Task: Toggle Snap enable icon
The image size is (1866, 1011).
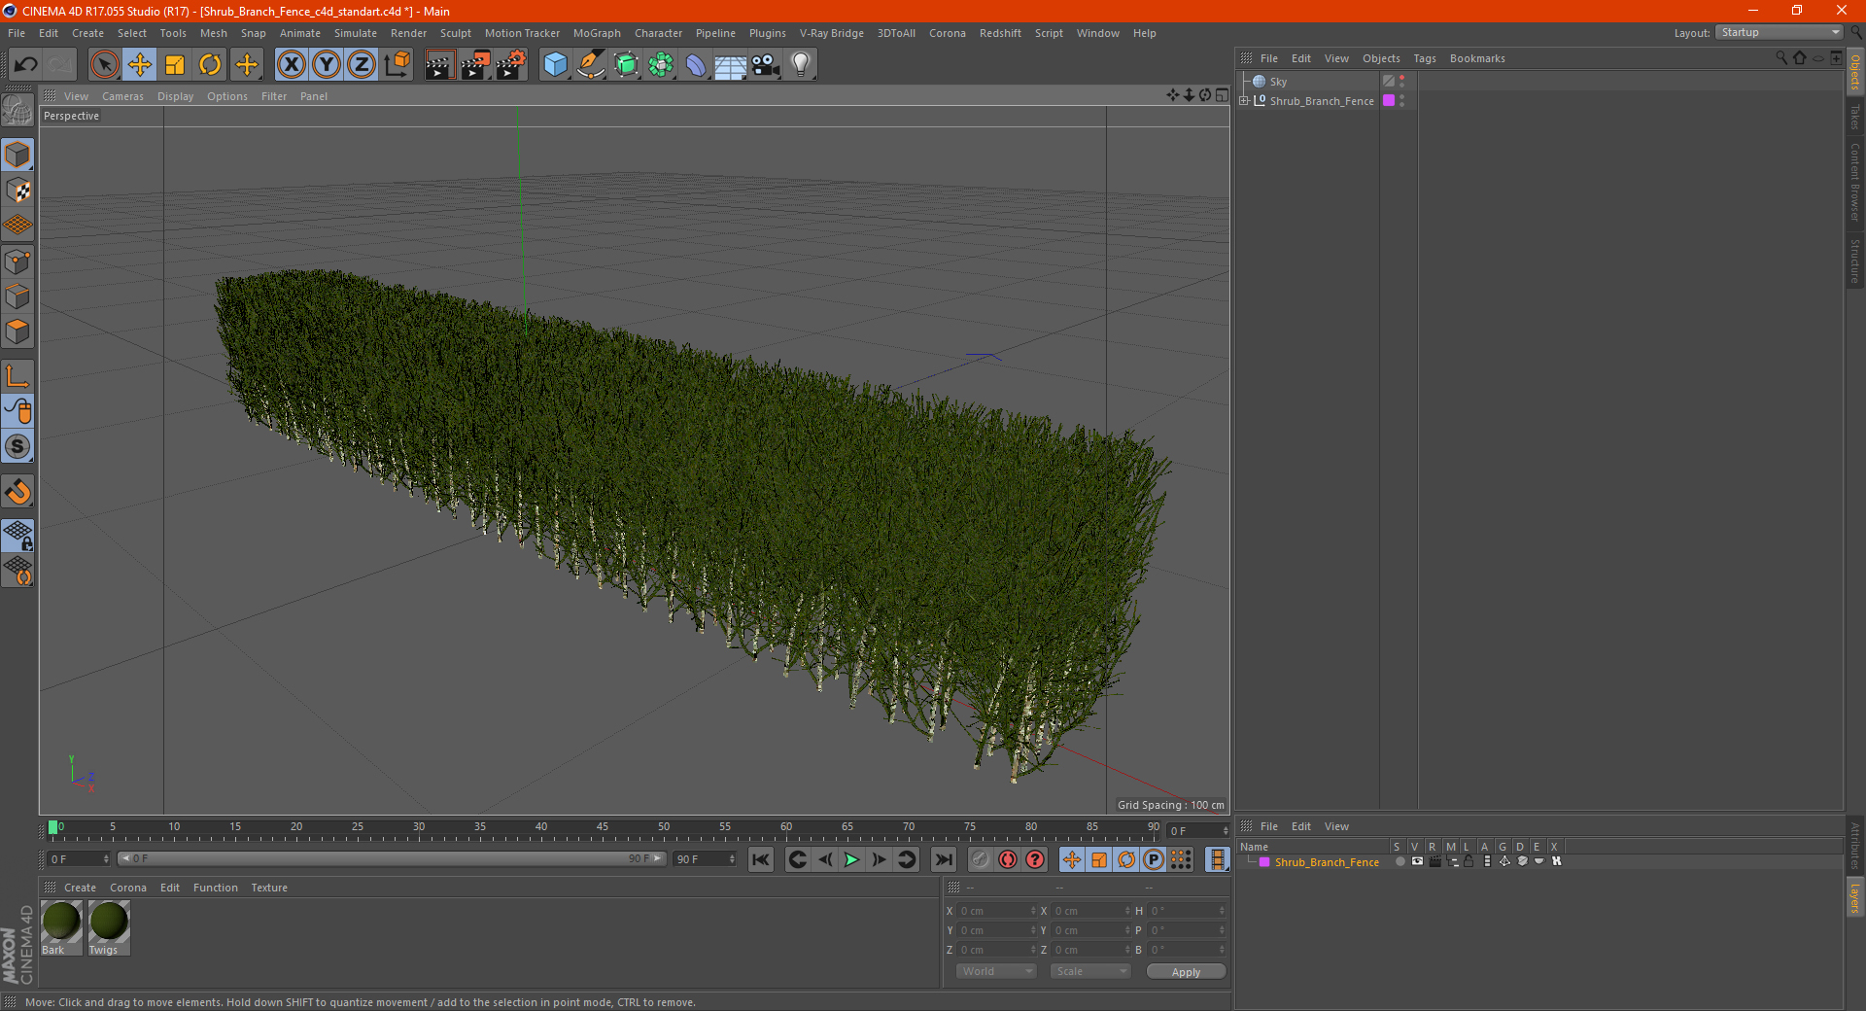Action: pyautogui.click(x=18, y=492)
